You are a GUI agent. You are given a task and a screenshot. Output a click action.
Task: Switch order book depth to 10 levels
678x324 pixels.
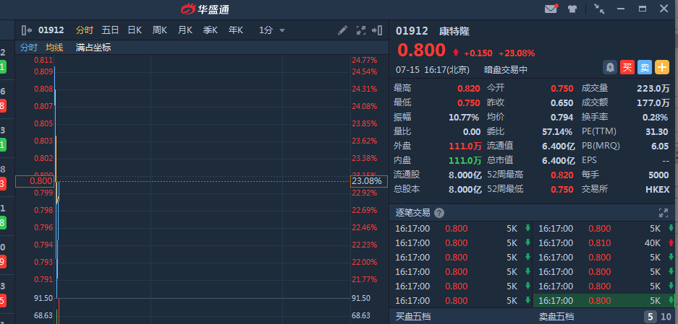(666, 316)
